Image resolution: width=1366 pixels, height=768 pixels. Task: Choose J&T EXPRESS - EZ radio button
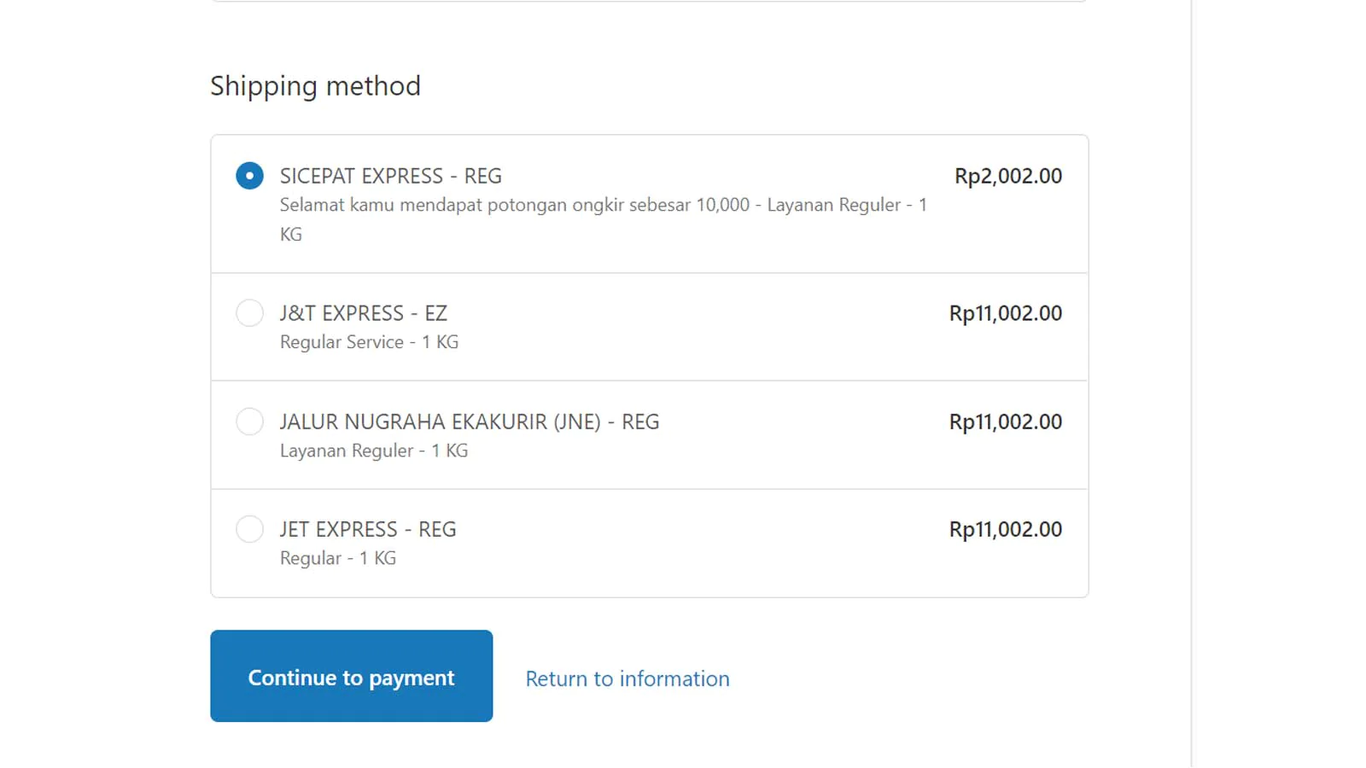[249, 313]
